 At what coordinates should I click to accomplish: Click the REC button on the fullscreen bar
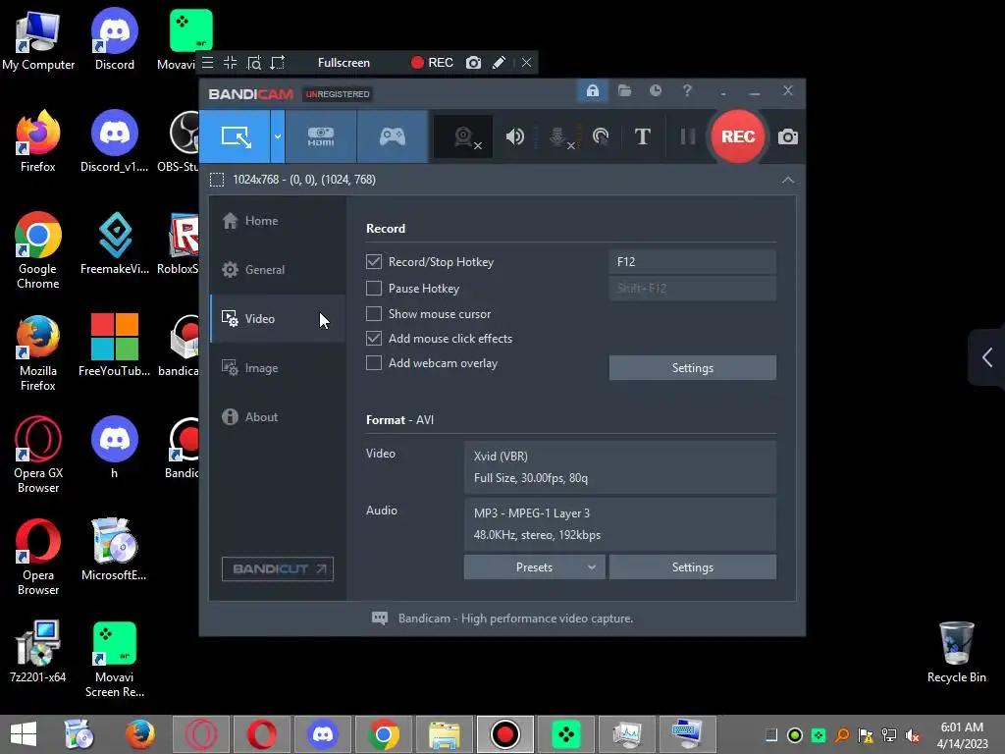pos(432,63)
